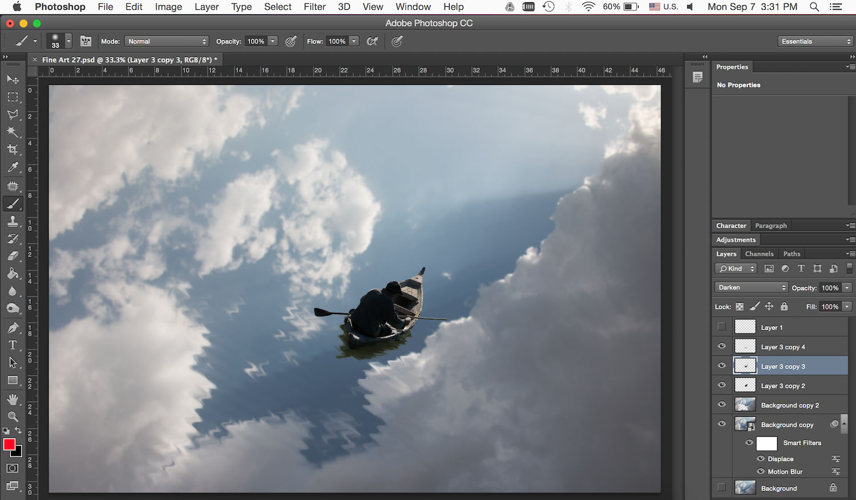
Task: Open brush Mode dropdown (Normal)
Action: click(x=167, y=42)
